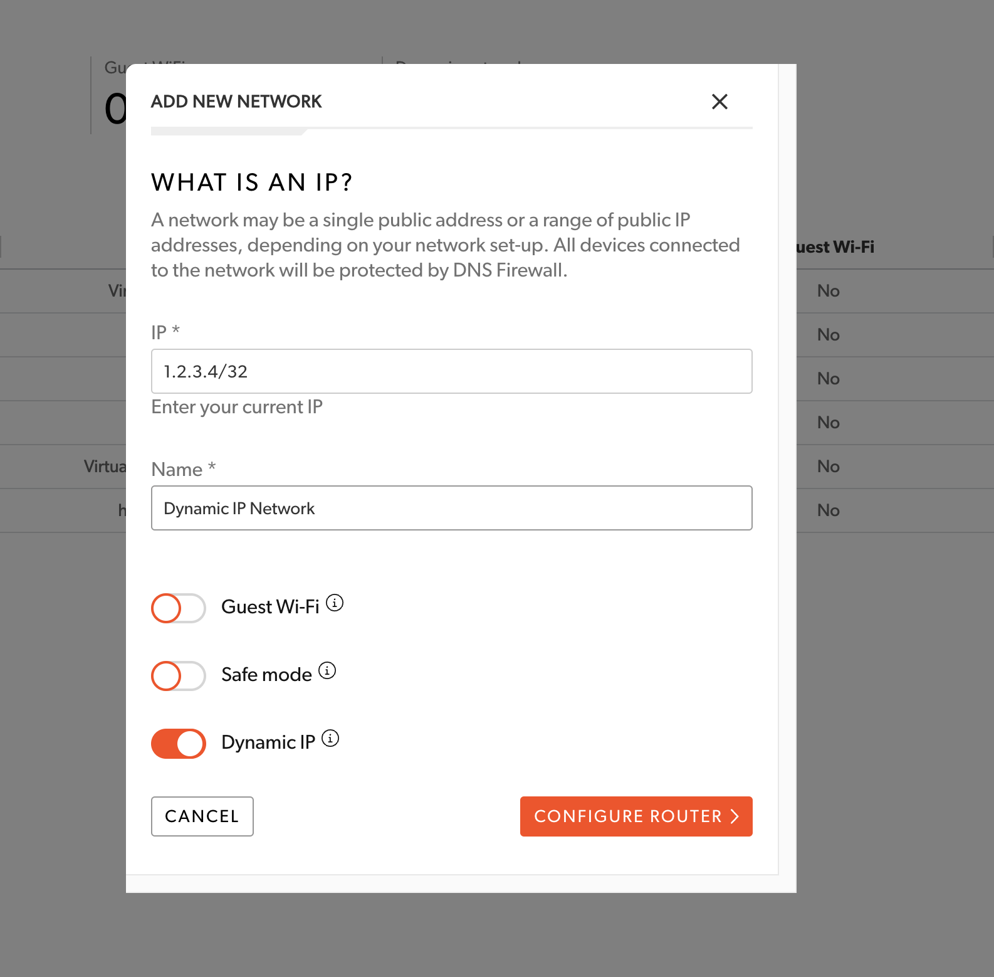Viewport: 994px width, 977px height.
Task: Click the 'Name *' field label
Action: point(183,469)
